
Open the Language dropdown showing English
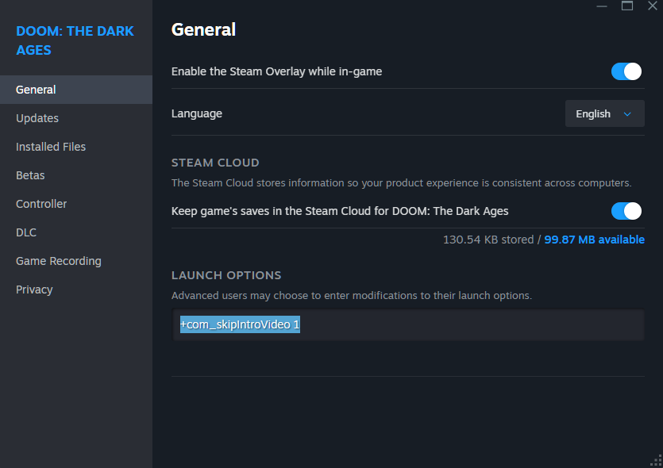603,113
